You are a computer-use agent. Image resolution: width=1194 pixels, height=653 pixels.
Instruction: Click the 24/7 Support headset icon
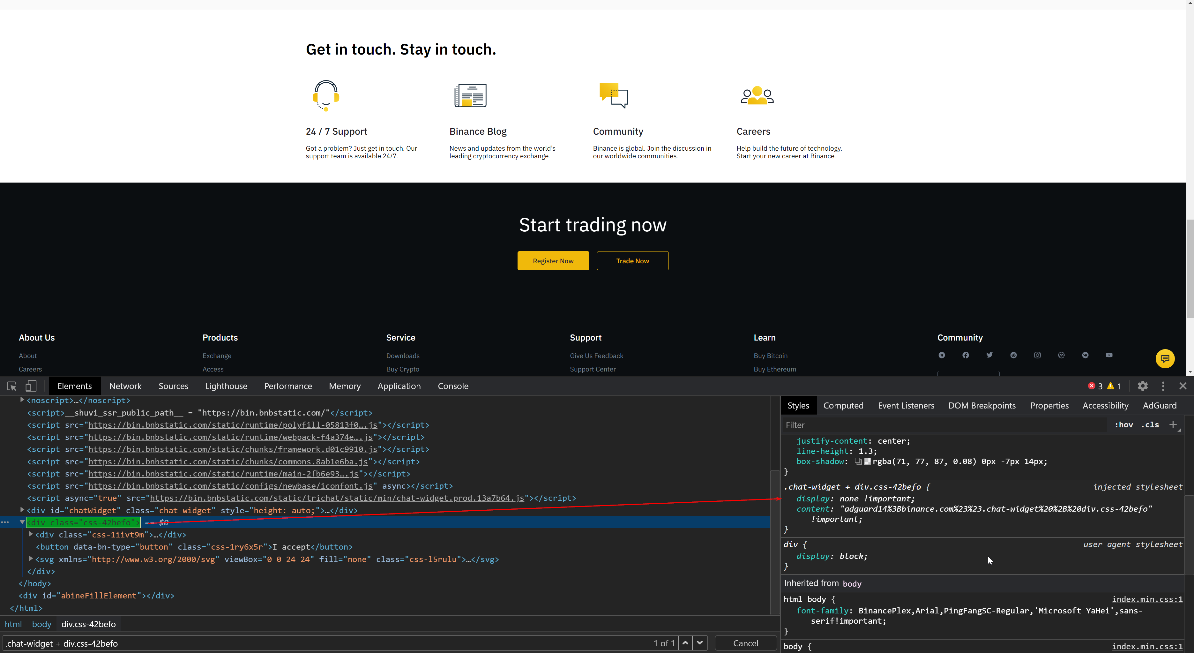326,95
